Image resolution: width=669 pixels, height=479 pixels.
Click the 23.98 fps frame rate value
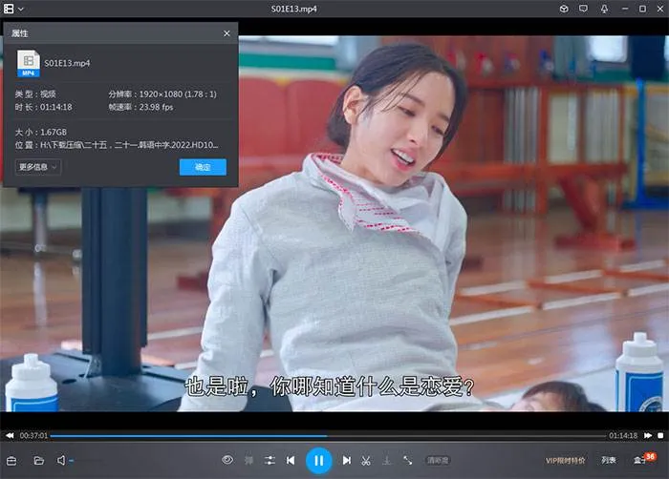click(156, 107)
